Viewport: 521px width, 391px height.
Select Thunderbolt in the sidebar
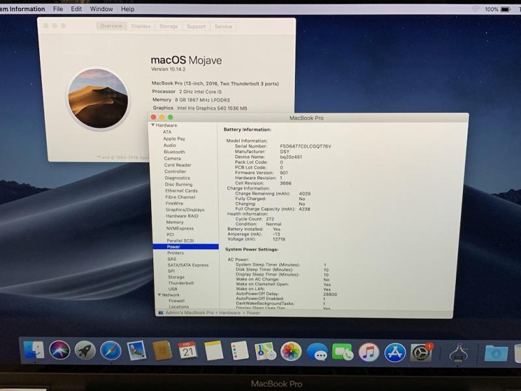[180, 283]
